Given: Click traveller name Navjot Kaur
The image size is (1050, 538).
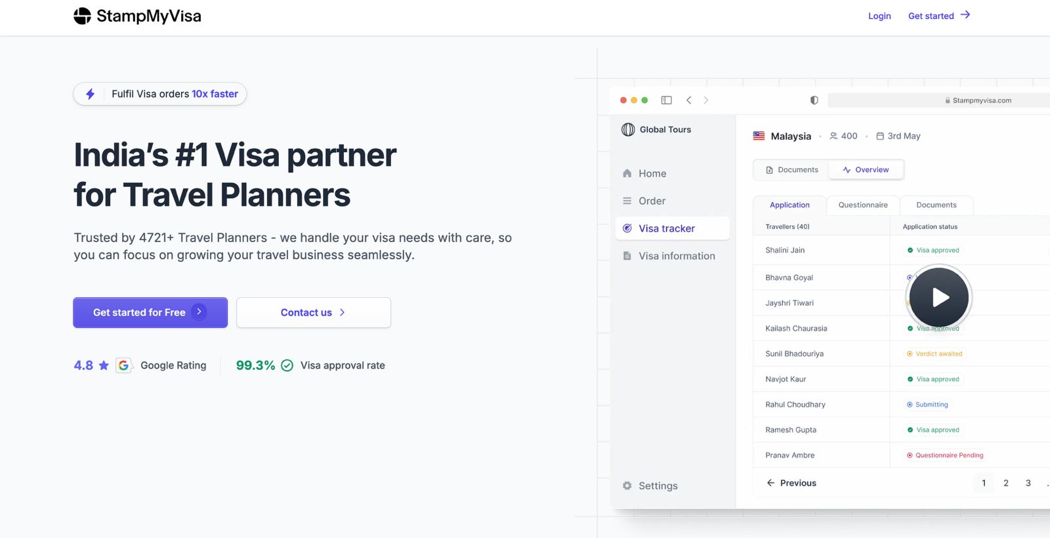Looking at the screenshot, I should (x=786, y=379).
